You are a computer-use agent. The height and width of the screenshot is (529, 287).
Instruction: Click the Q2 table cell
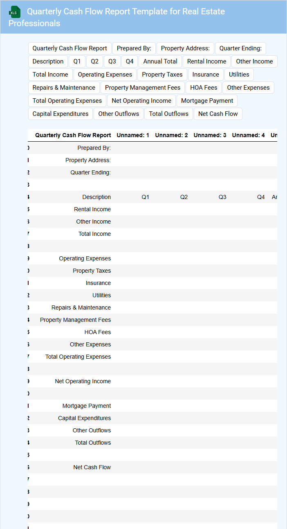point(171,197)
